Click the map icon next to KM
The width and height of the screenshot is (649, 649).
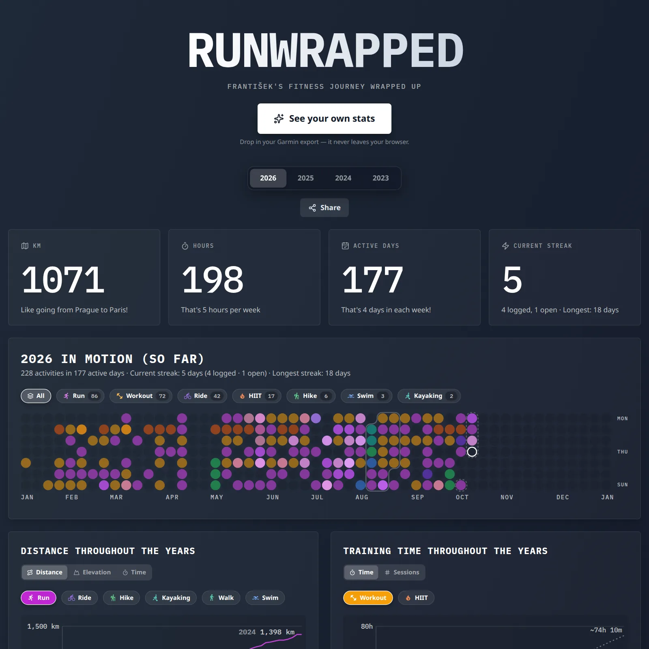pos(25,246)
